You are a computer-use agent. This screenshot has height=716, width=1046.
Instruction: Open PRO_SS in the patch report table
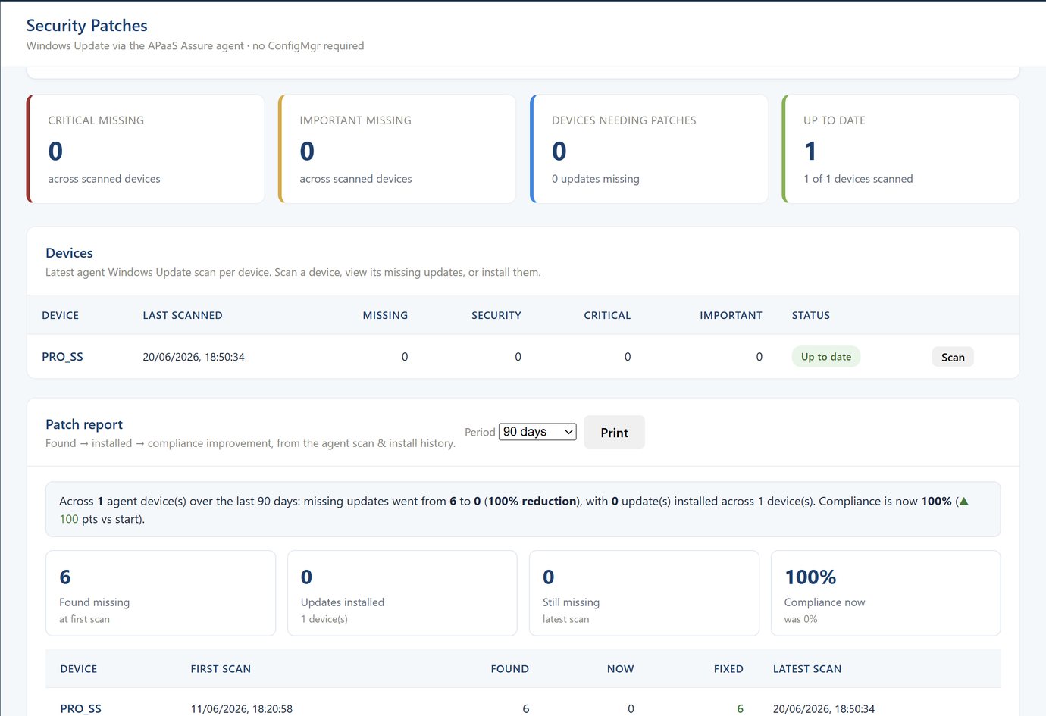[80, 709]
